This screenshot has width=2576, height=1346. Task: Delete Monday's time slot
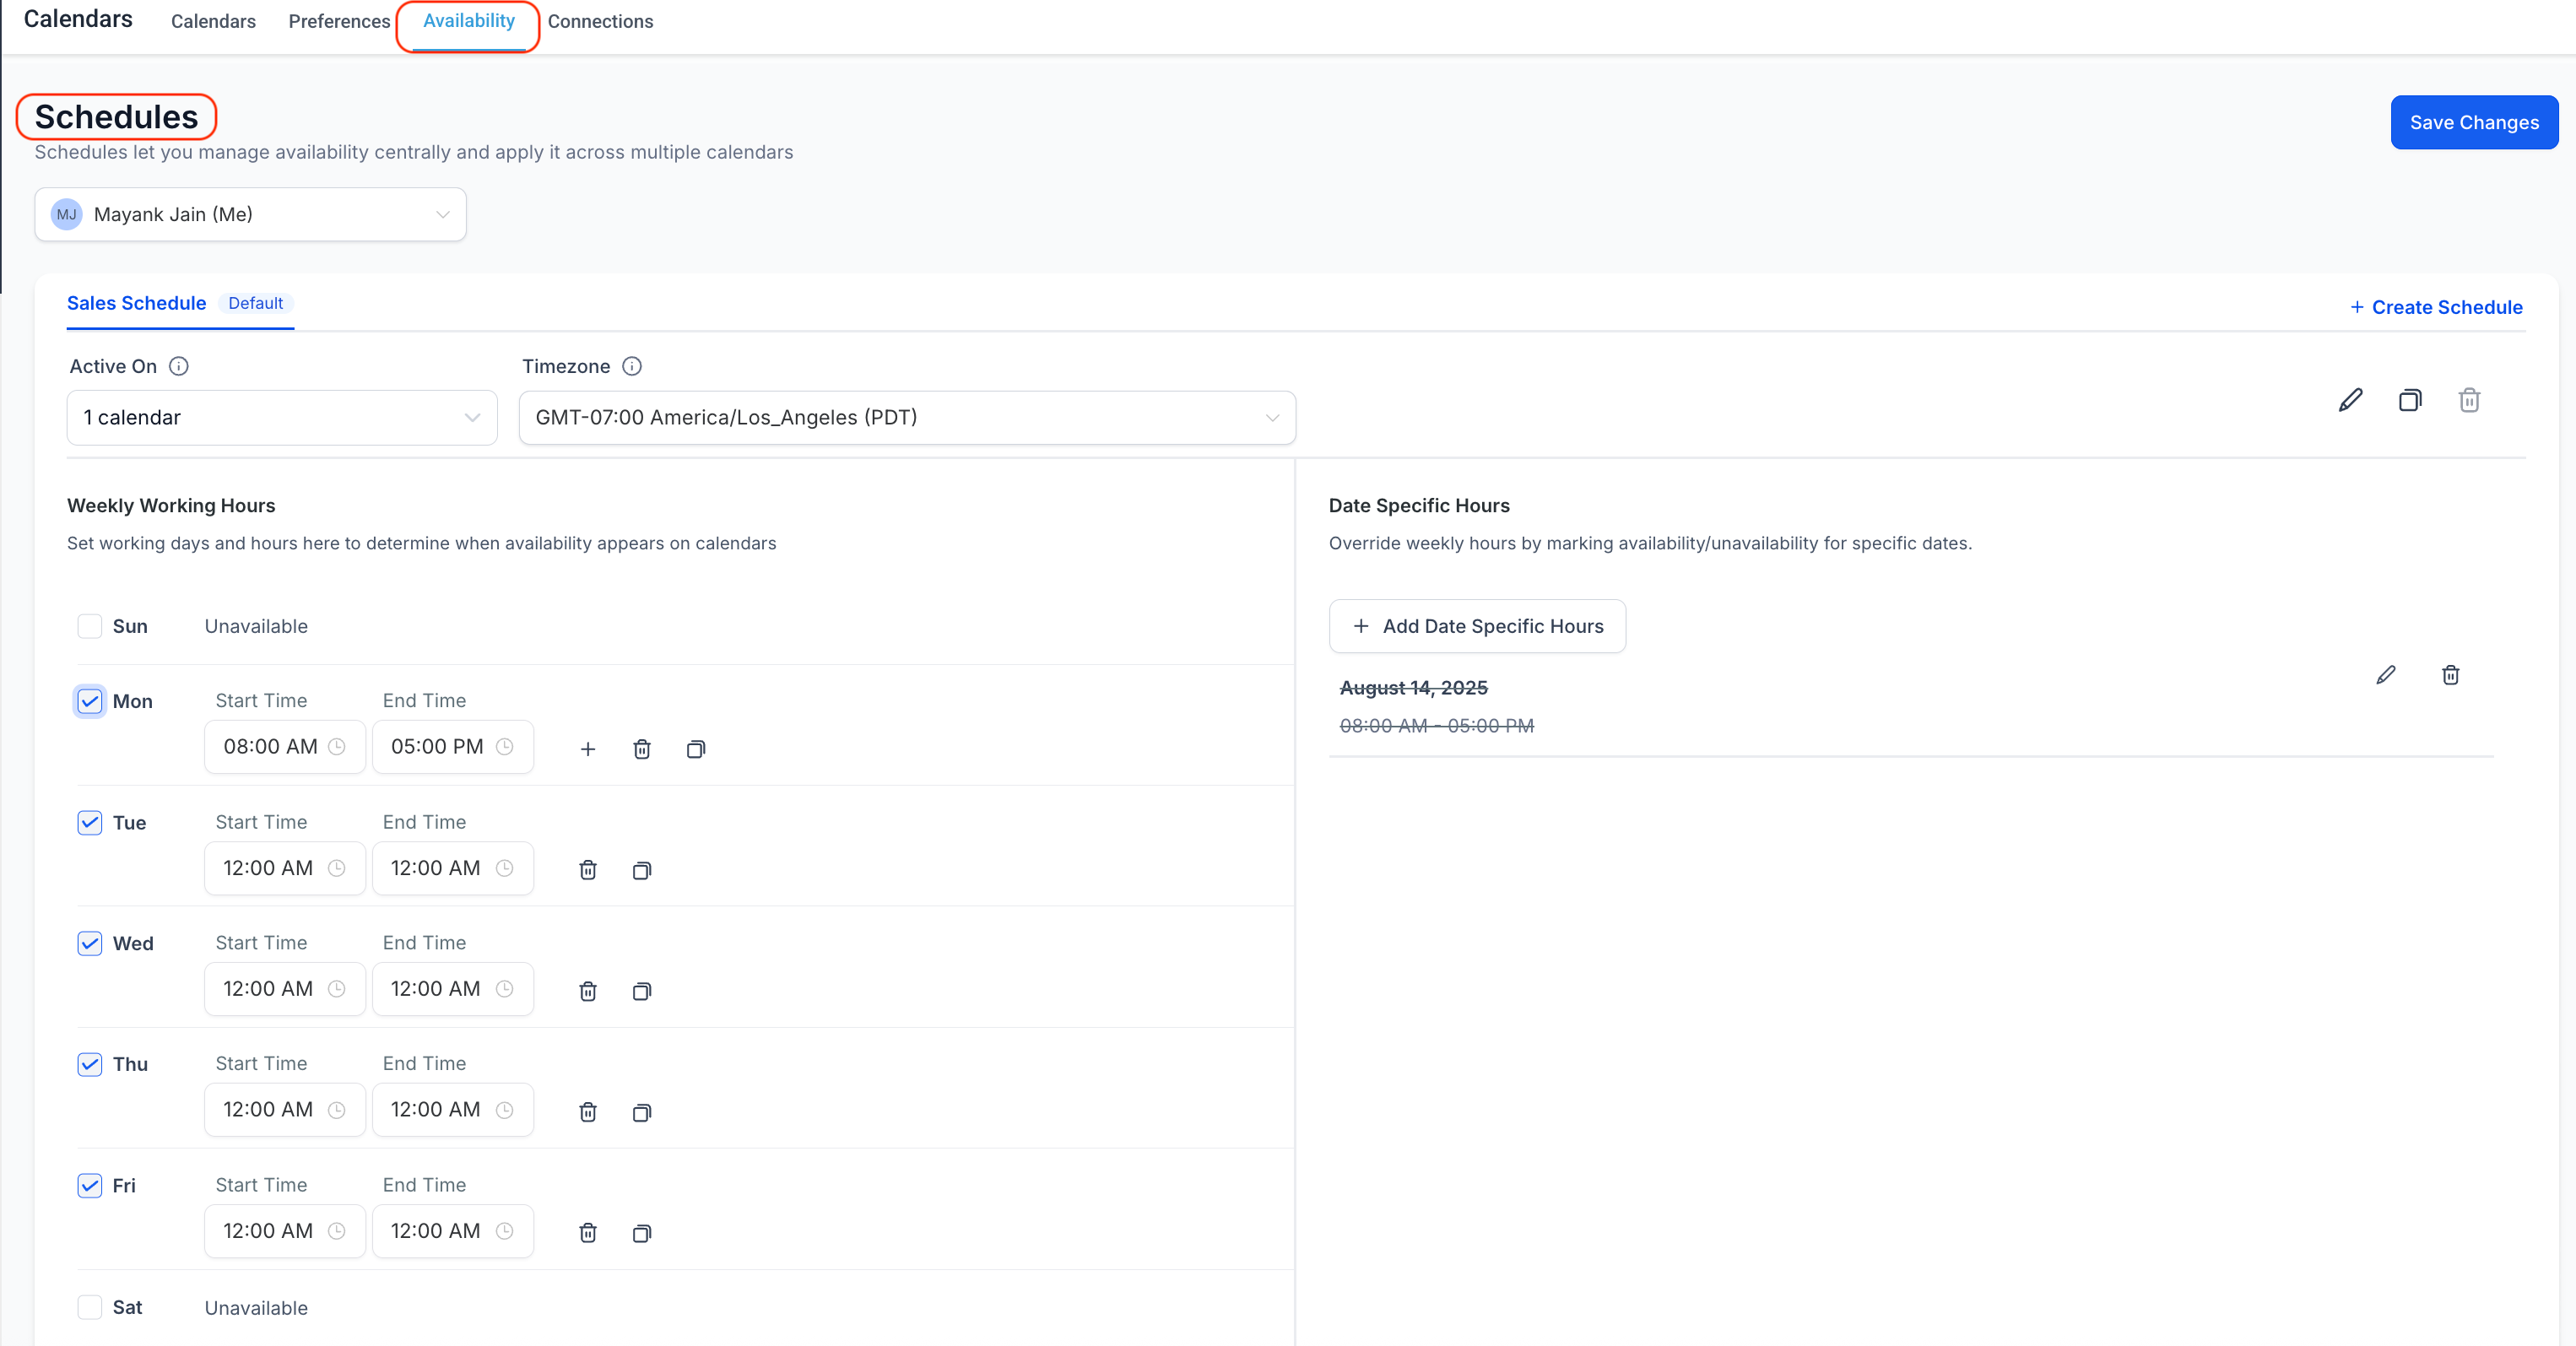642,749
